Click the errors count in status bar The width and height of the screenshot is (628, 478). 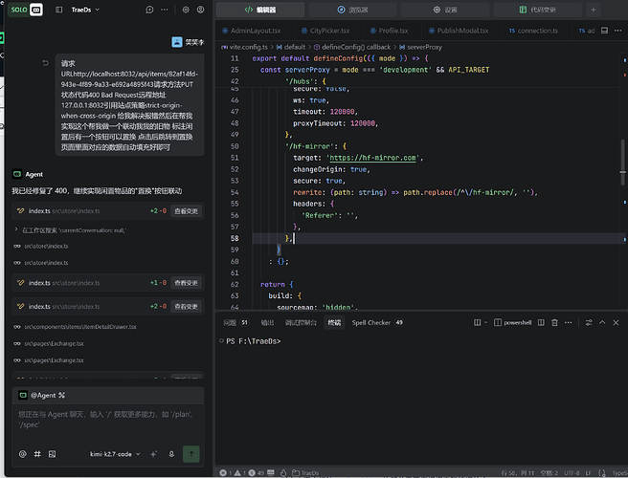click(x=226, y=473)
